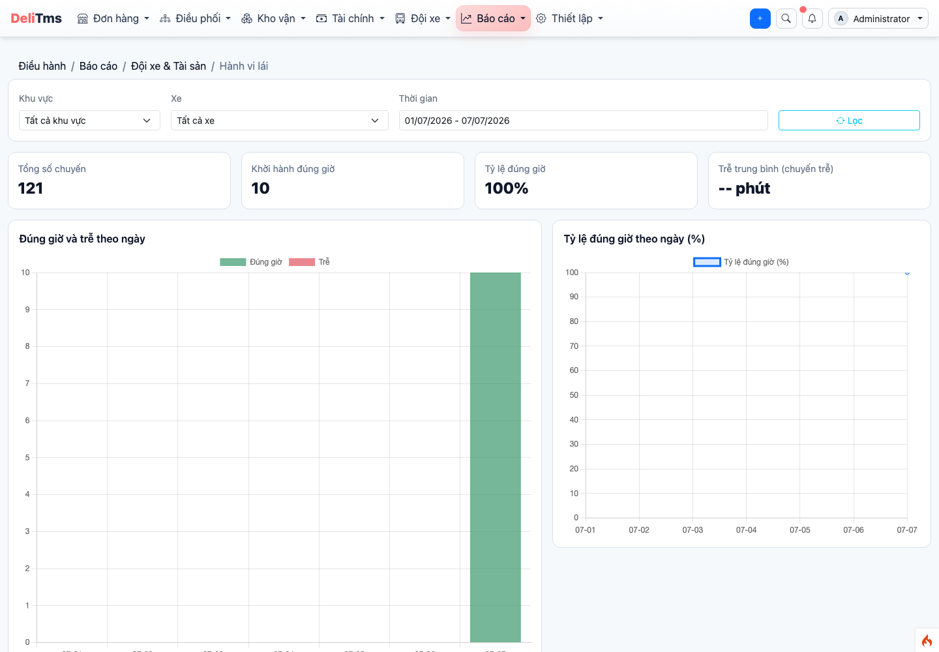Open the search magnifier icon
The image size is (939, 652).
(x=786, y=18)
